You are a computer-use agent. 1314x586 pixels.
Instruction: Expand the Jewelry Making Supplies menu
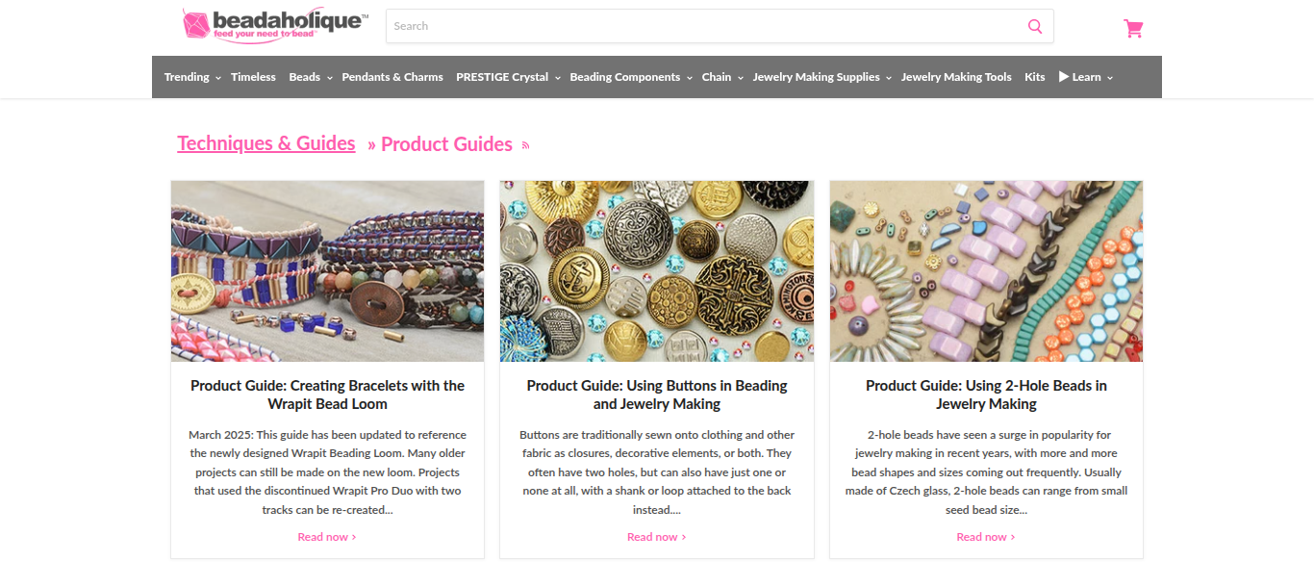pyautogui.click(x=821, y=77)
